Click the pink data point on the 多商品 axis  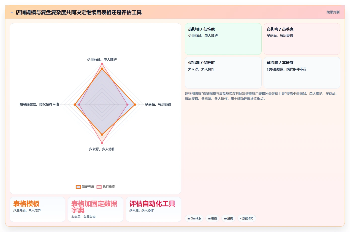click(x=127, y=105)
